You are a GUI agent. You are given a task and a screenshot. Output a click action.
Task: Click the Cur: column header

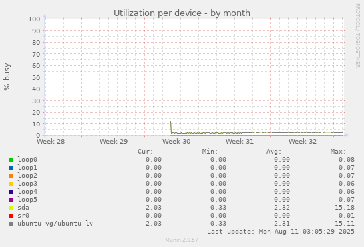tap(146, 152)
